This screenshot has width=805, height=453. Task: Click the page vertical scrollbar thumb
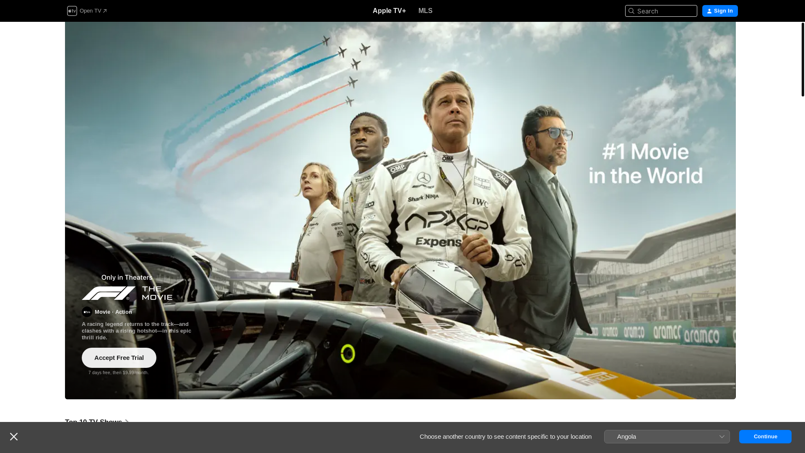tap(803, 60)
